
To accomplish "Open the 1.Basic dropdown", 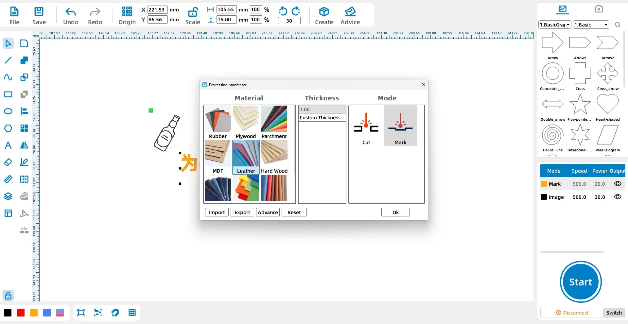I will click(x=591, y=25).
